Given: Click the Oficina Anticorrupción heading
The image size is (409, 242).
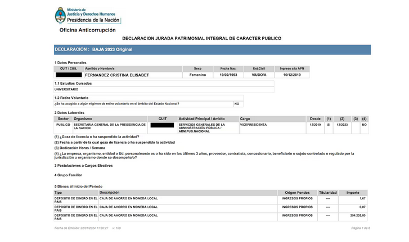Looking at the screenshot, I should [87, 30].
